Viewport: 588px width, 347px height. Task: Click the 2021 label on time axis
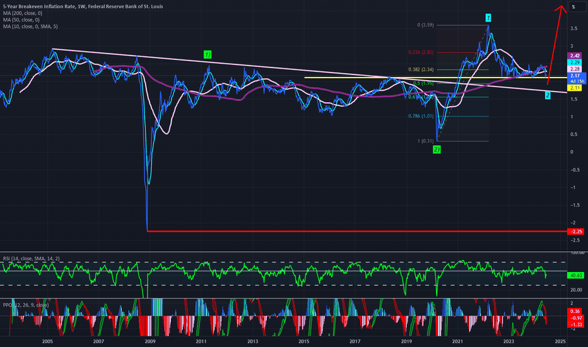pyautogui.click(x=457, y=341)
